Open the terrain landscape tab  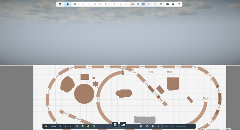pos(123,124)
